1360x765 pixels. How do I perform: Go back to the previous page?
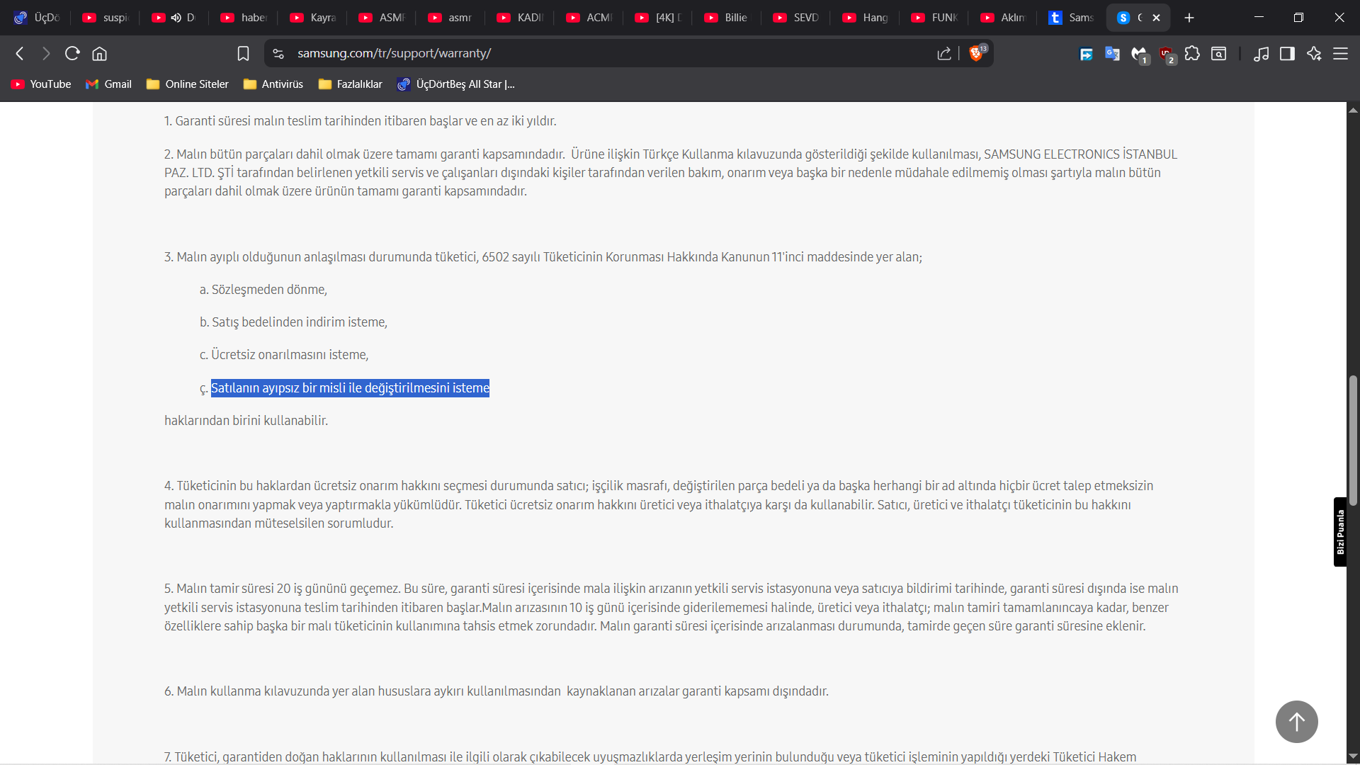tap(20, 53)
